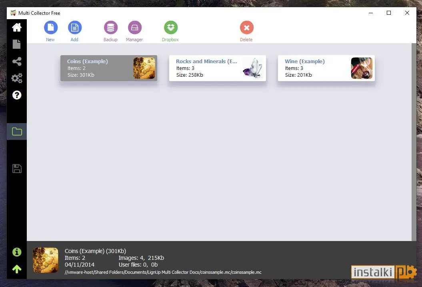The image size is (422, 287).
Task: Open help question mark icon
Action: [17, 95]
